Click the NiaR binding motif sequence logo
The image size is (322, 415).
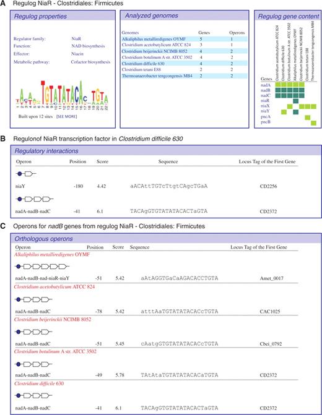tap(62, 95)
